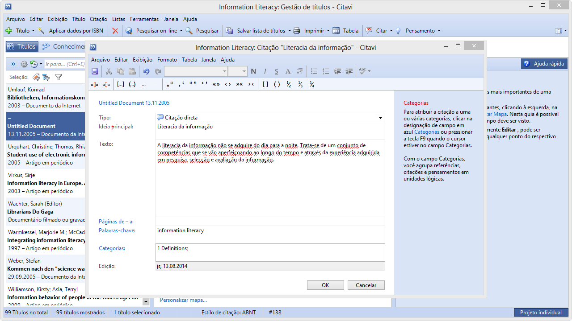Screen dimensions: 572x321
Task: Click the red X delete icon
Action: [115, 31]
